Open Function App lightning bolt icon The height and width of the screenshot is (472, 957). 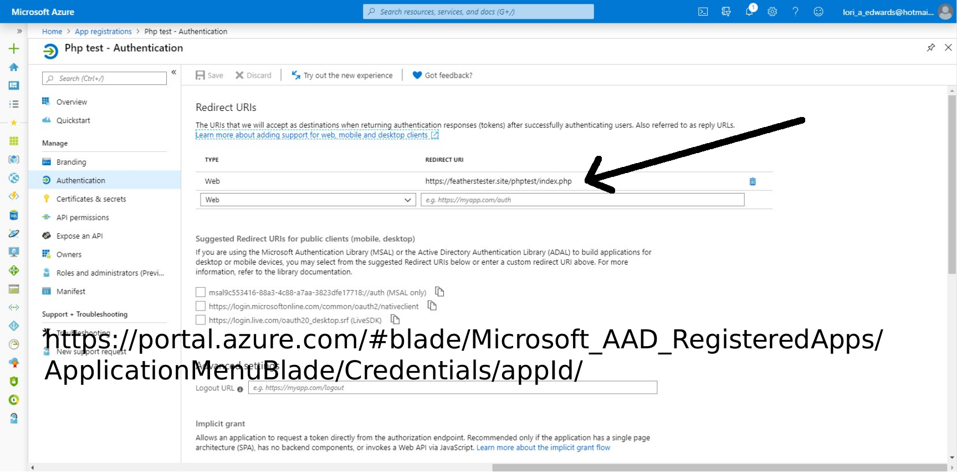(14, 196)
